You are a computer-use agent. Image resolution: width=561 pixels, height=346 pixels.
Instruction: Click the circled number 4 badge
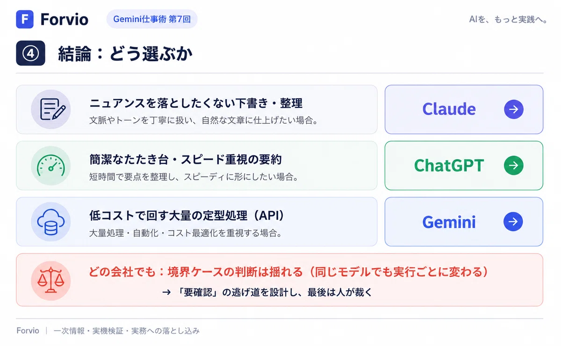pyautogui.click(x=30, y=53)
